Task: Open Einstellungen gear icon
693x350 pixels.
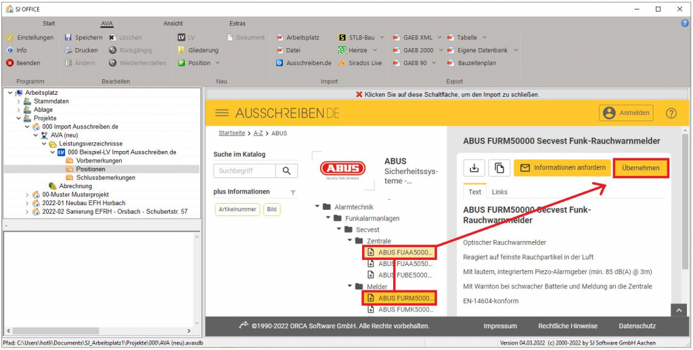Action: pos(9,38)
